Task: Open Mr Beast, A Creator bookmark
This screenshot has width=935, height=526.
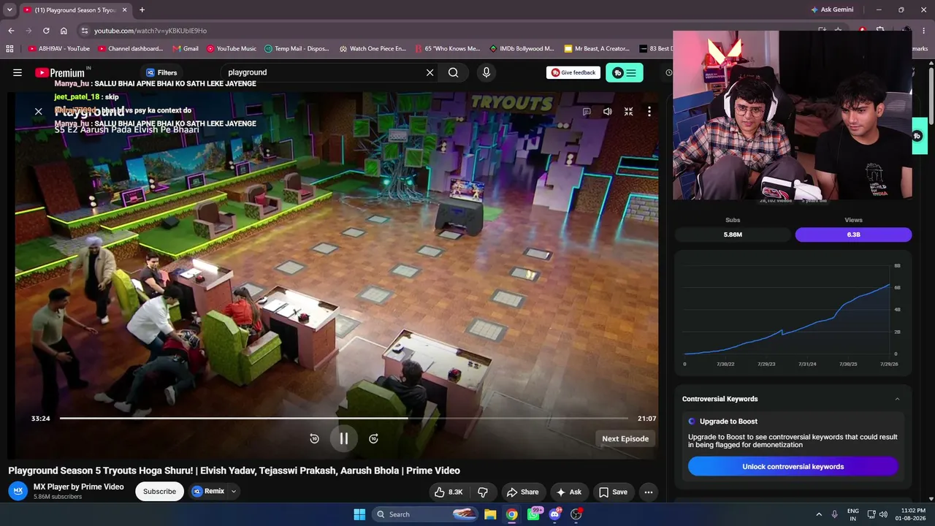Action: tap(597, 49)
